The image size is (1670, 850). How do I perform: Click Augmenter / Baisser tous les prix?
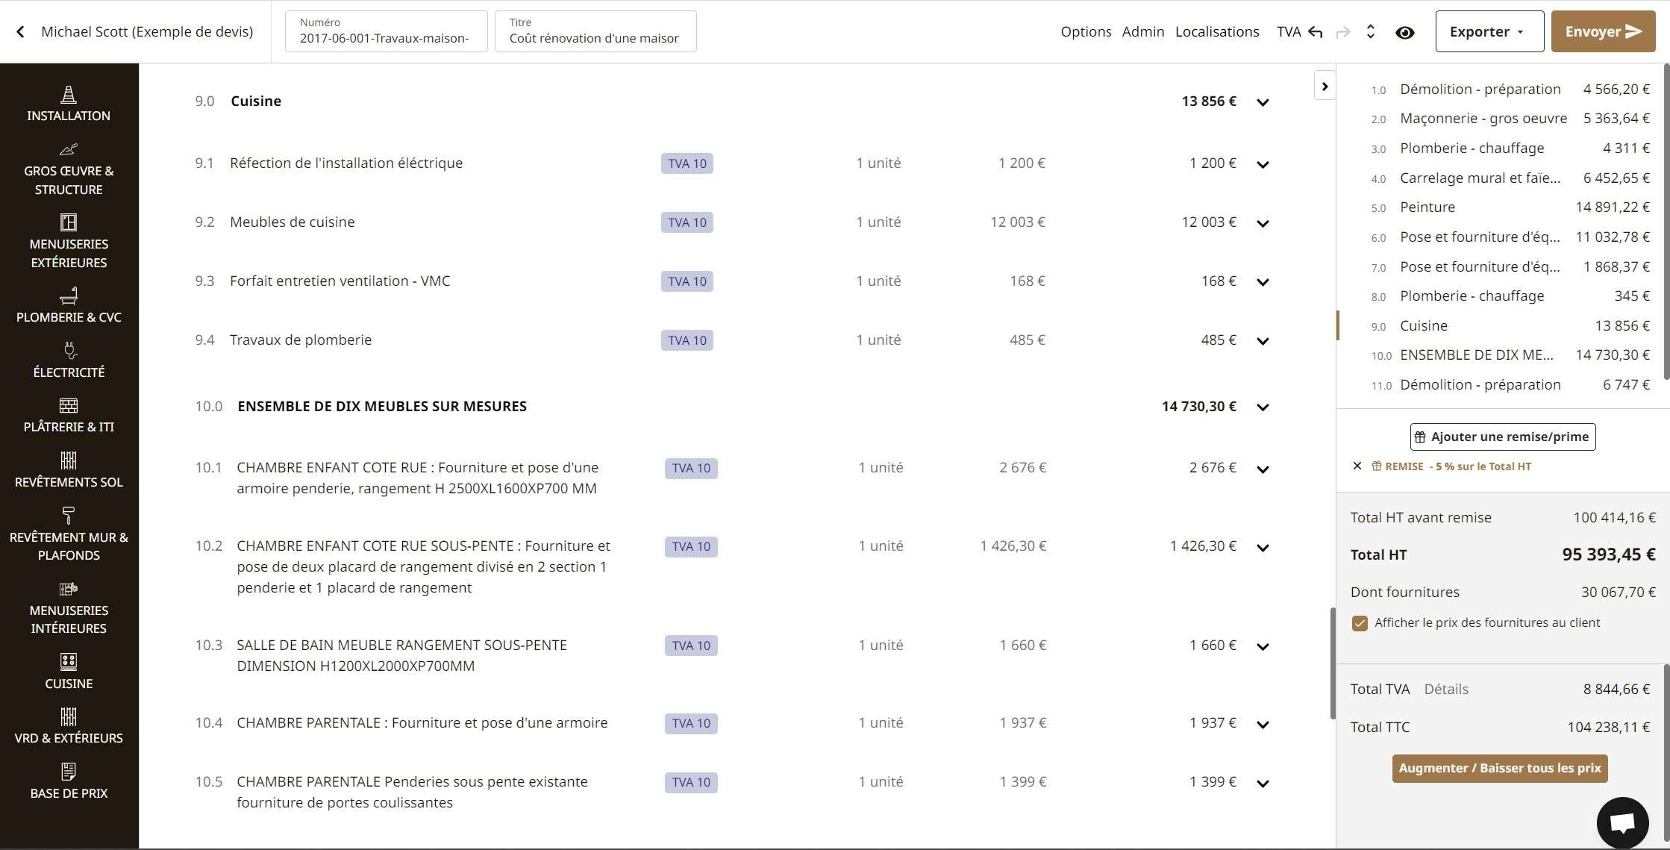(1499, 768)
